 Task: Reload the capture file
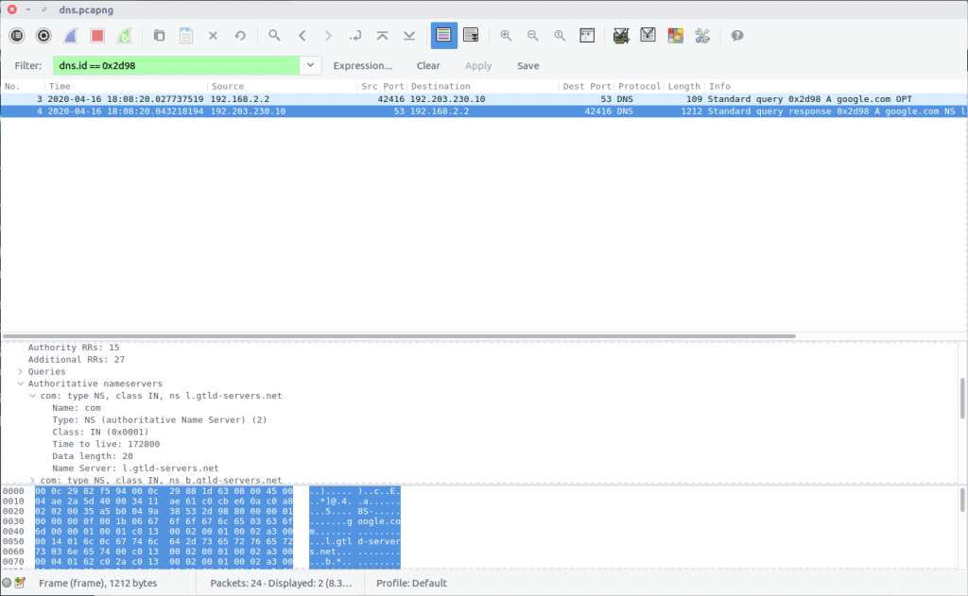coord(240,36)
